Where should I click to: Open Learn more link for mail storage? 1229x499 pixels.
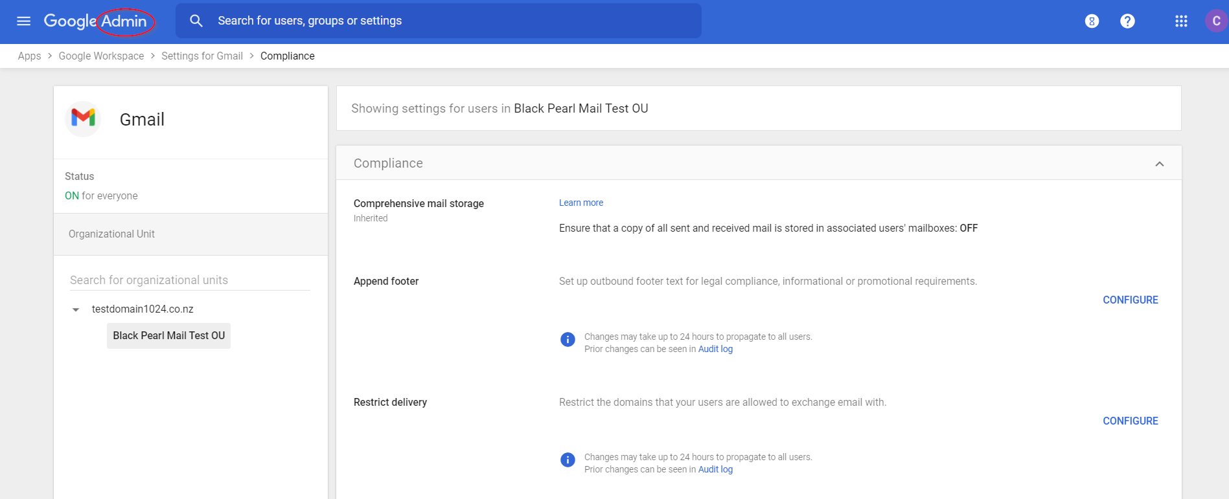580,203
